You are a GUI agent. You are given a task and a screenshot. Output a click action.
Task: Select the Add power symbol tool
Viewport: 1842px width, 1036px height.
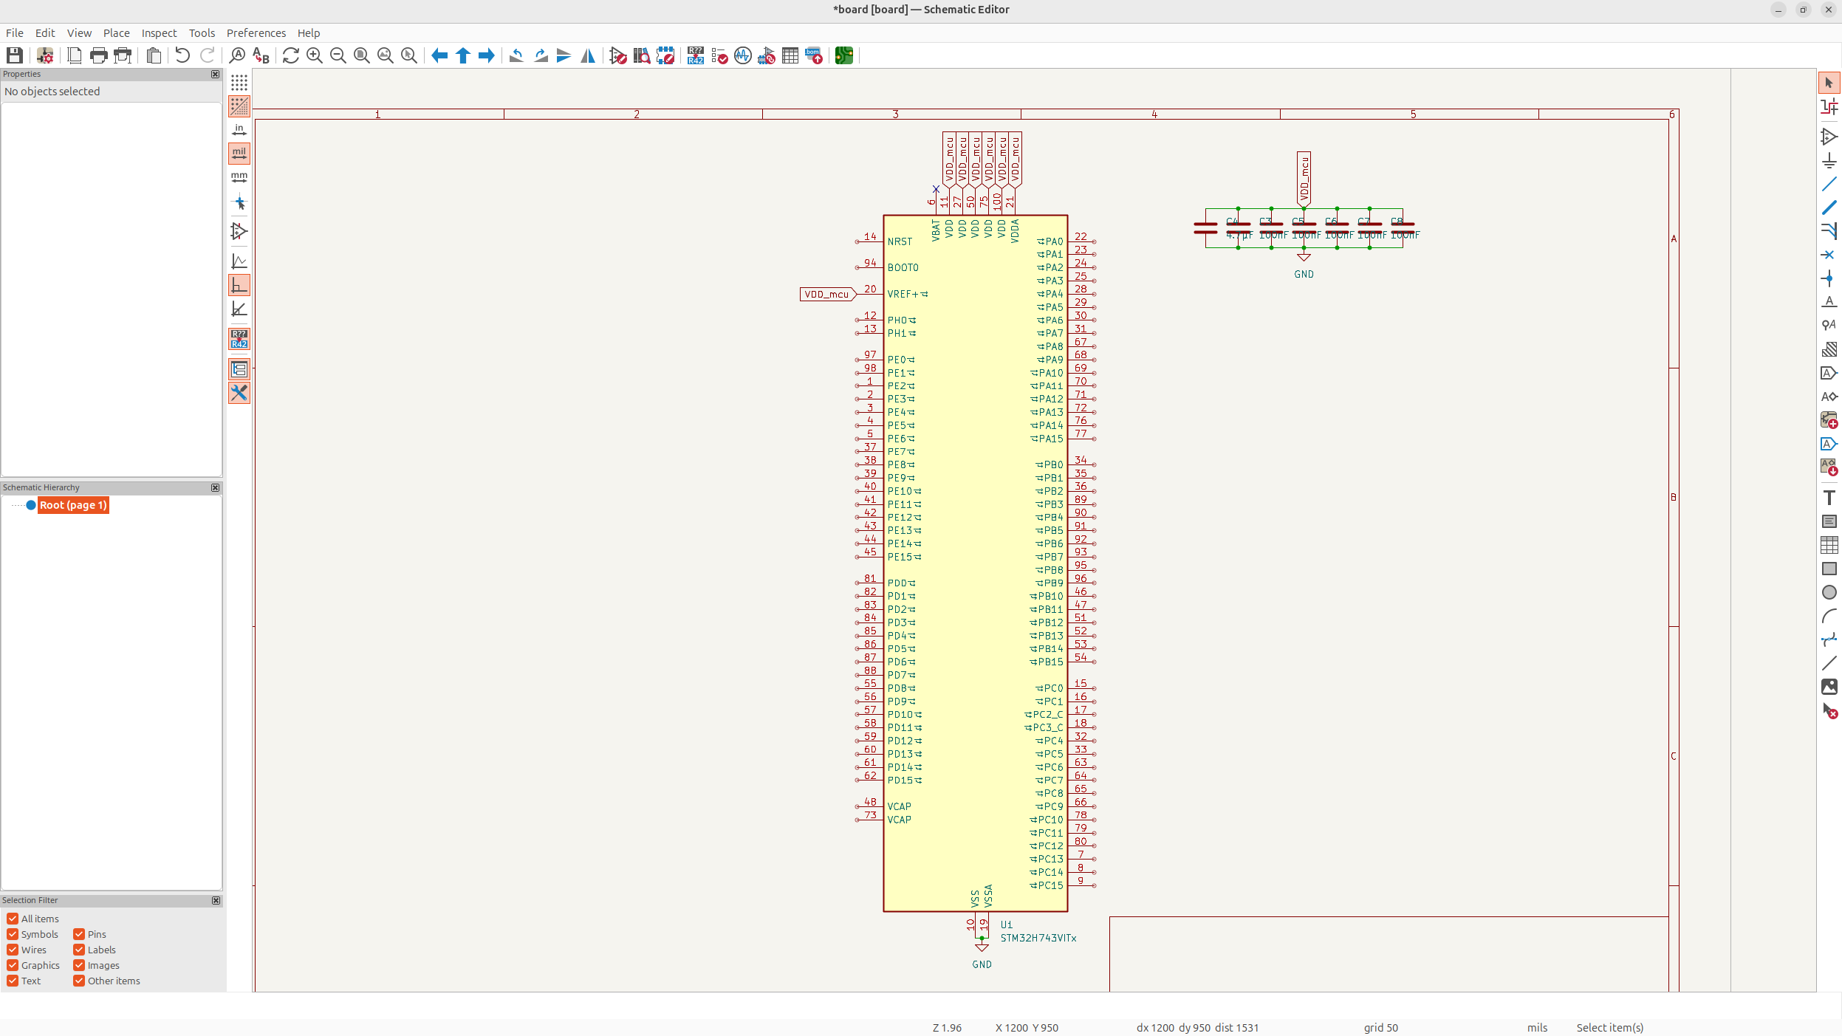(x=1829, y=160)
